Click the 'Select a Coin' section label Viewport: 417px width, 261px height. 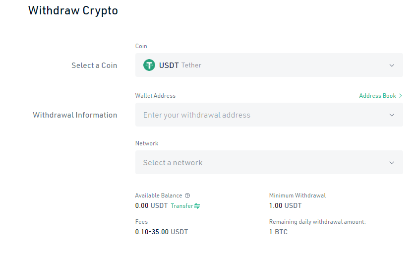click(94, 65)
